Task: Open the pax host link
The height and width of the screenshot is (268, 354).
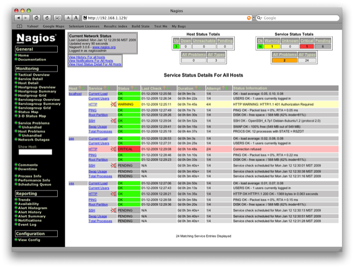Action: coord(71,138)
